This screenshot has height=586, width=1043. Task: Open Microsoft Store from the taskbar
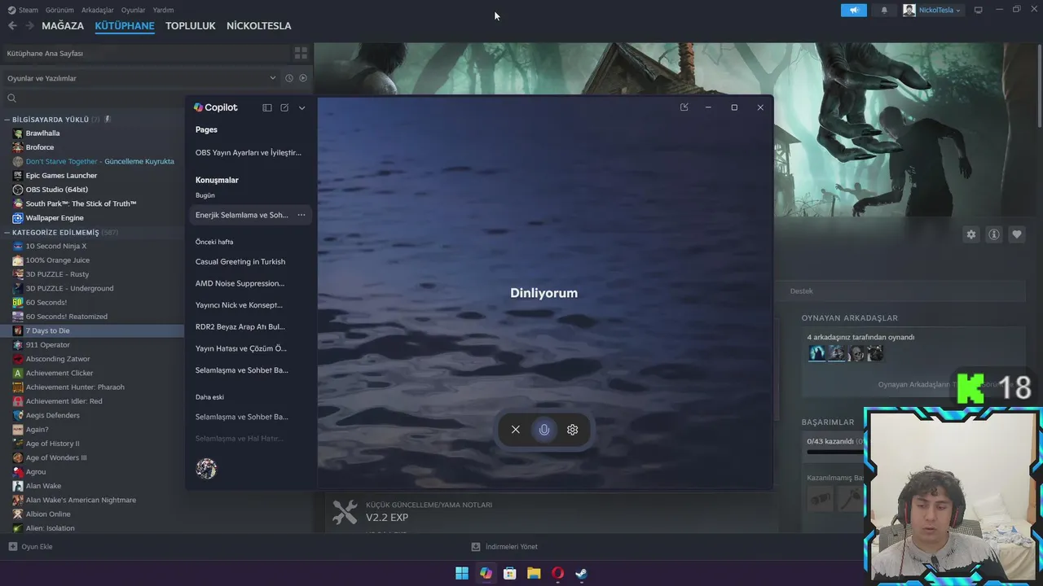pyautogui.click(x=510, y=573)
